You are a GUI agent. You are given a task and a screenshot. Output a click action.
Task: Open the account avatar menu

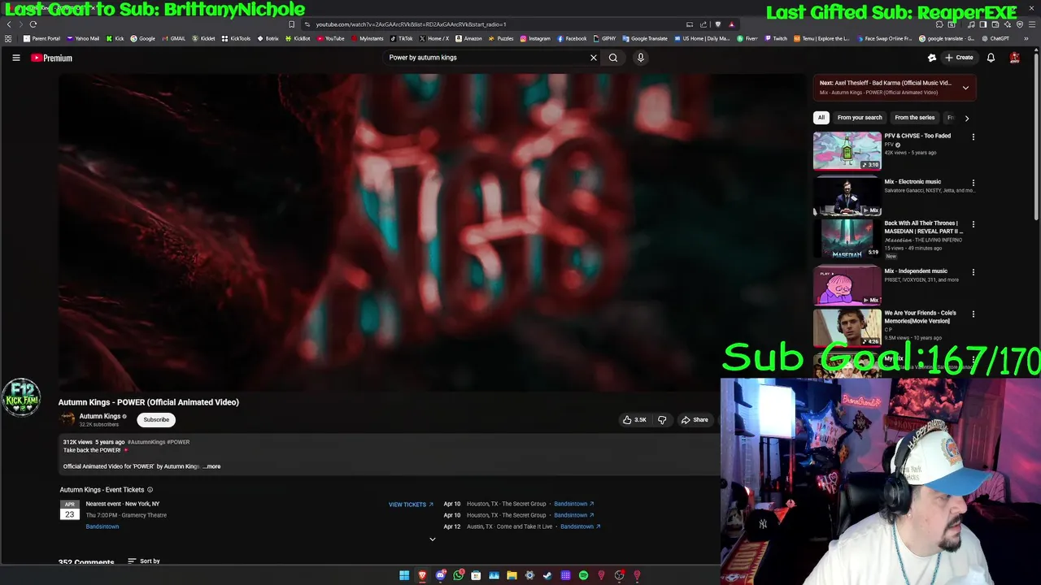pos(1014,58)
